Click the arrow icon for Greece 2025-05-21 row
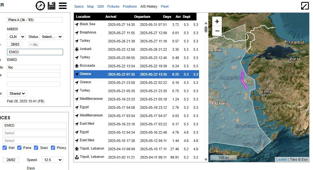Viewport: 313px width, 170px height. point(77,83)
